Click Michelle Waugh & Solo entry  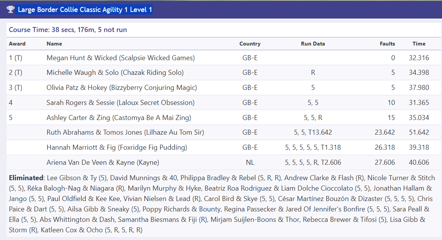(x=115, y=73)
